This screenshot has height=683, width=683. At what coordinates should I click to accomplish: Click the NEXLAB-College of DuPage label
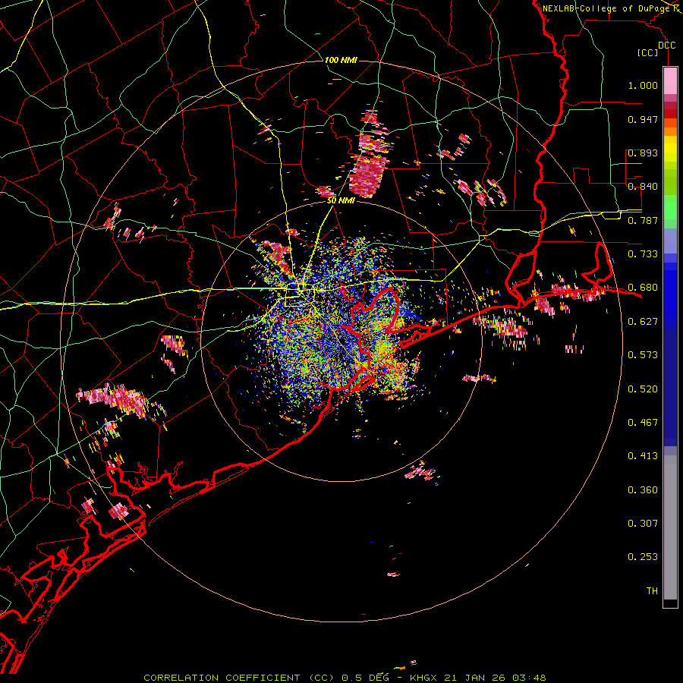click(x=606, y=8)
